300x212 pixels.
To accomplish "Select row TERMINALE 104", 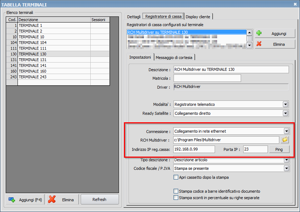I will pos(58,43).
